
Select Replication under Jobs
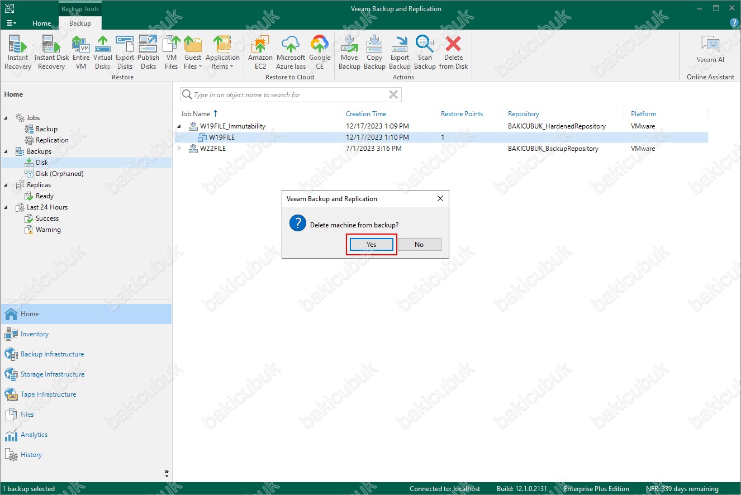pyautogui.click(x=52, y=140)
